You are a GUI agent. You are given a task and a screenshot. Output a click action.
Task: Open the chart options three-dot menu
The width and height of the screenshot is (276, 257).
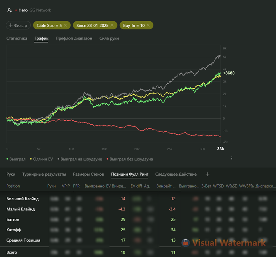232,158
